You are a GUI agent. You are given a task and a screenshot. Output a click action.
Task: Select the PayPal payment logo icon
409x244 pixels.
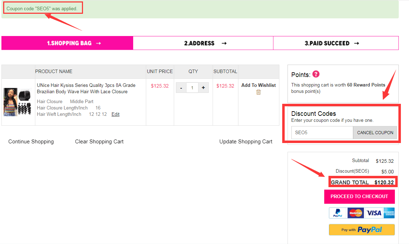(338, 213)
